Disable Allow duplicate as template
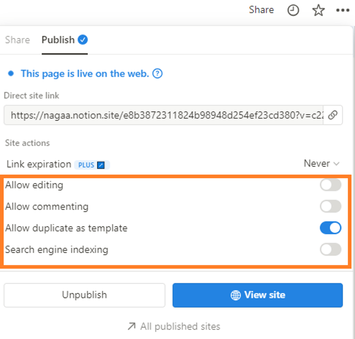Viewport: 355px width, 339px height. [x=330, y=228]
